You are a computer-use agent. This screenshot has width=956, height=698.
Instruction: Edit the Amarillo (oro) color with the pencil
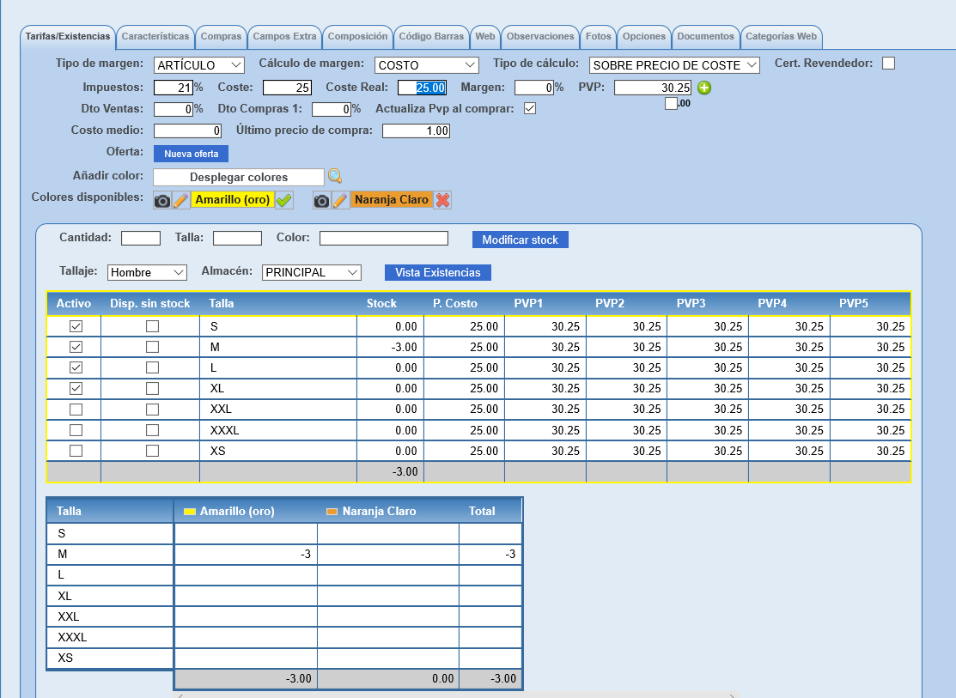click(180, 200)
